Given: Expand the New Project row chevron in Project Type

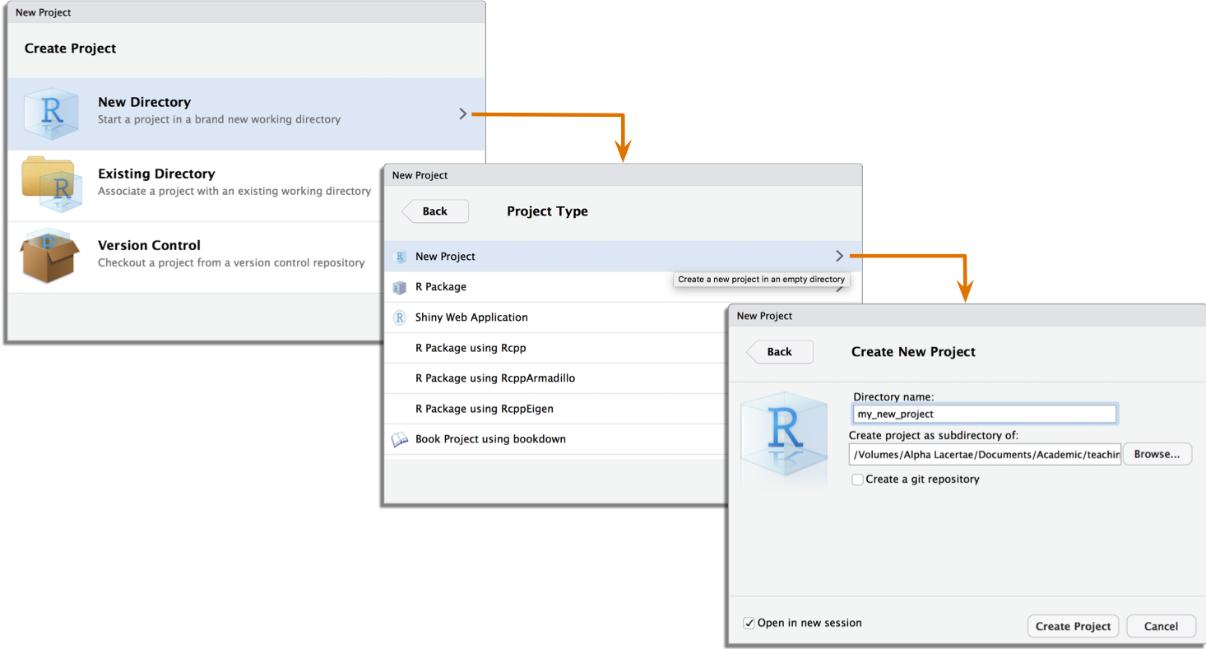Looking at the screenshot, I should pos(839,256).
